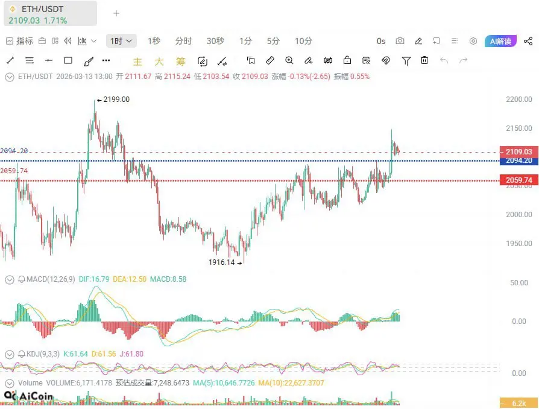Collapse the MACD indicator panel
The image size is (539, 409).
(10, 280)
